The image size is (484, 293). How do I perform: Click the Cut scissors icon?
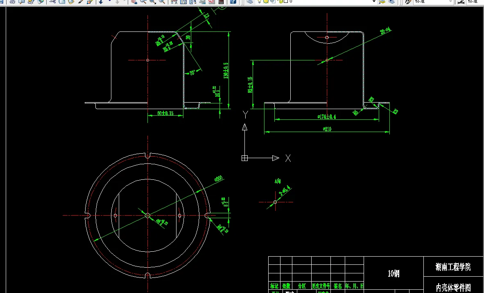(52, 2)
